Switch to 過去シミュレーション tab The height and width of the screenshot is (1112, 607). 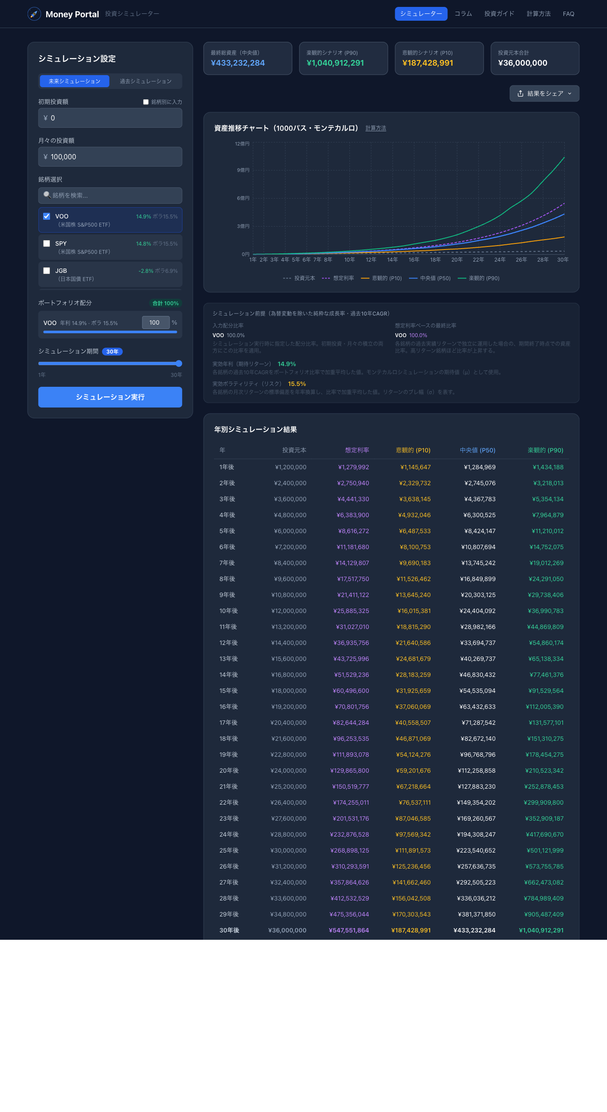coord(145,81)
